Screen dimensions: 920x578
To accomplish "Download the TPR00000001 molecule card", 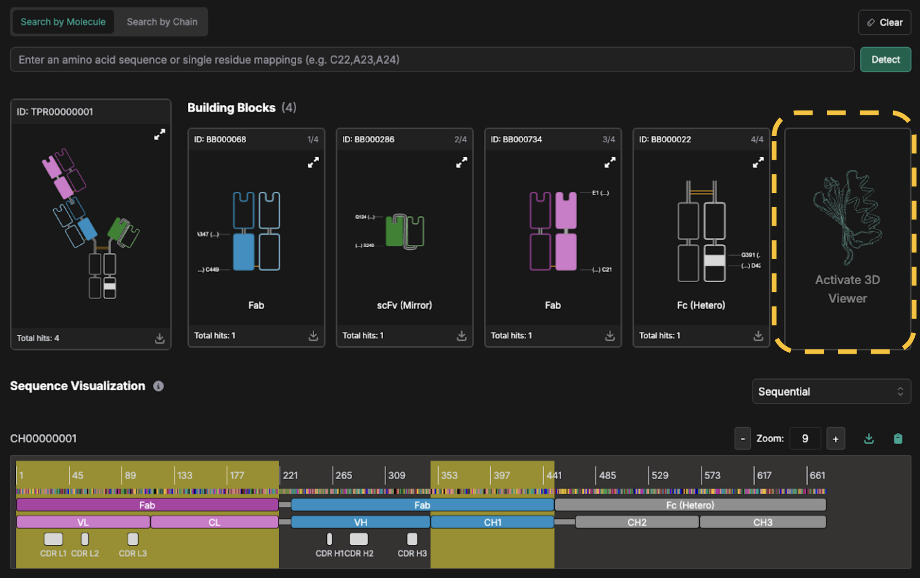I will pos(160,339).
